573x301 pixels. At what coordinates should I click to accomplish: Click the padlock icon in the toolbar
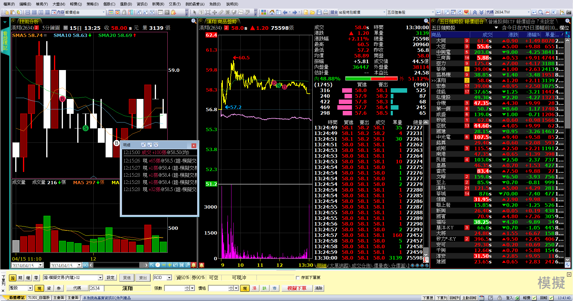[x=124, y=12]
